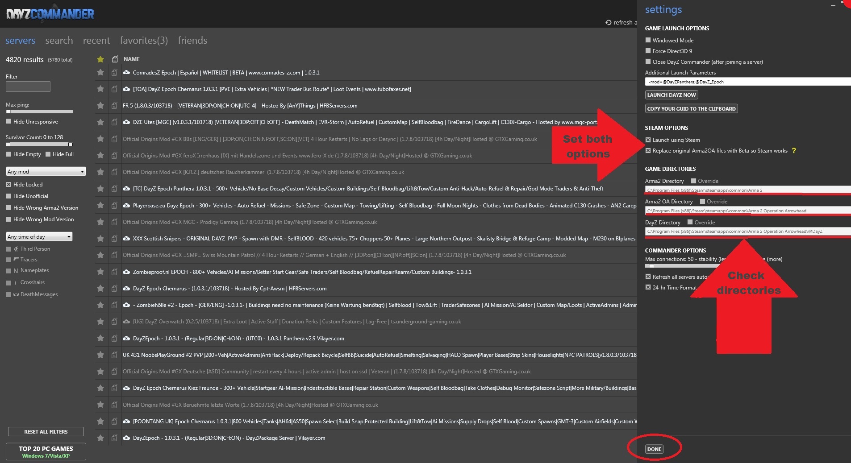Viewport: 851px width, 463px height.
Task: Open the friends tab
Action: (x=192, y=40)
